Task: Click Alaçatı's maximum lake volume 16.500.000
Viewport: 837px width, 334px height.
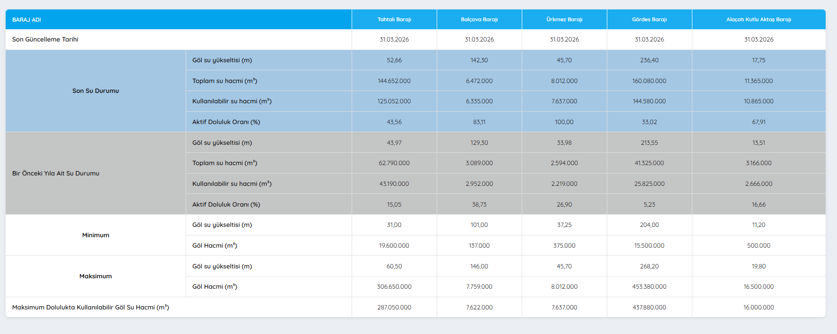Action: point(759,287)
